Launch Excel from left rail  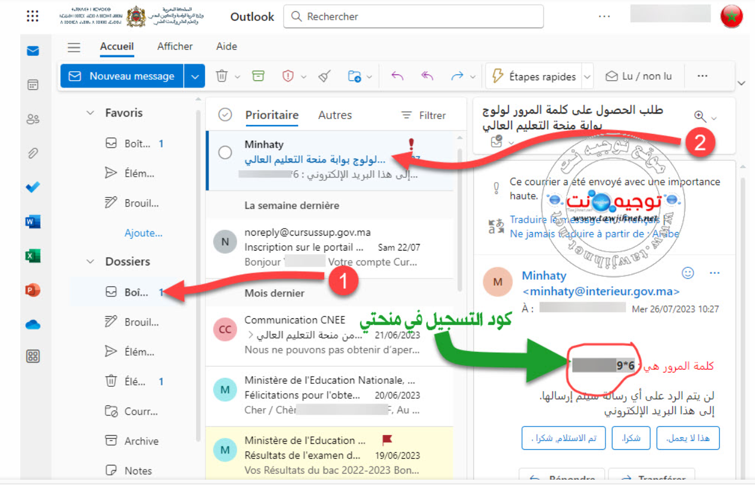tap(33, 255)
